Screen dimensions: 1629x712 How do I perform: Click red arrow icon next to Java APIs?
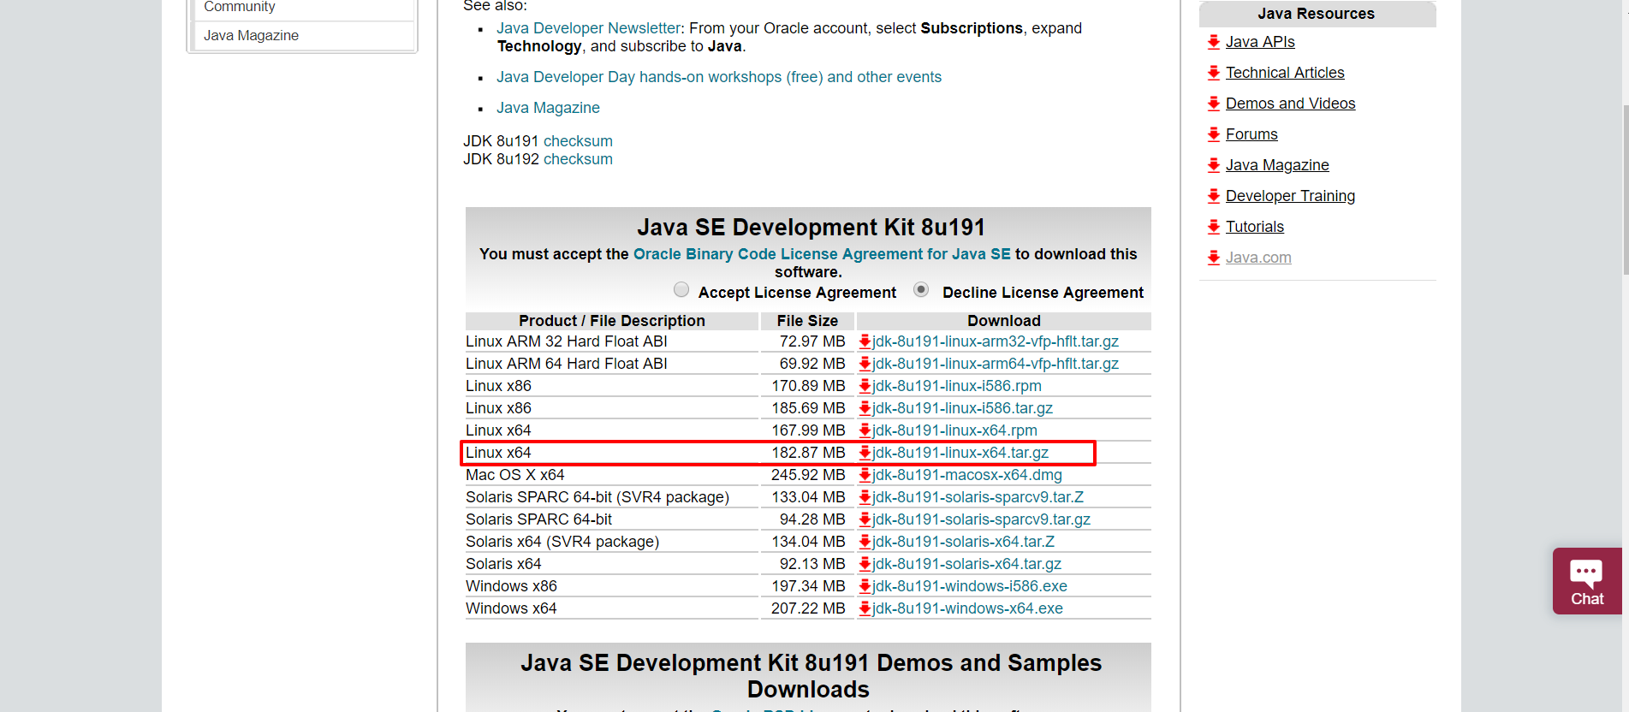click(1214, 42)
